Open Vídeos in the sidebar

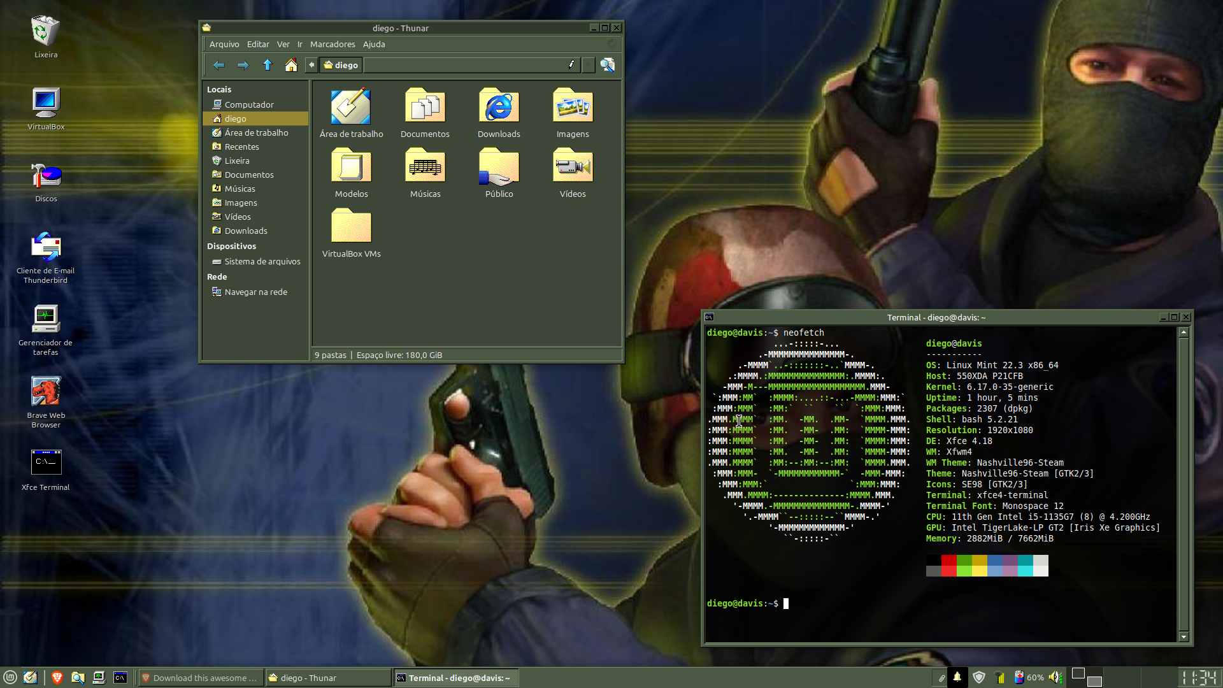point(255,217)
